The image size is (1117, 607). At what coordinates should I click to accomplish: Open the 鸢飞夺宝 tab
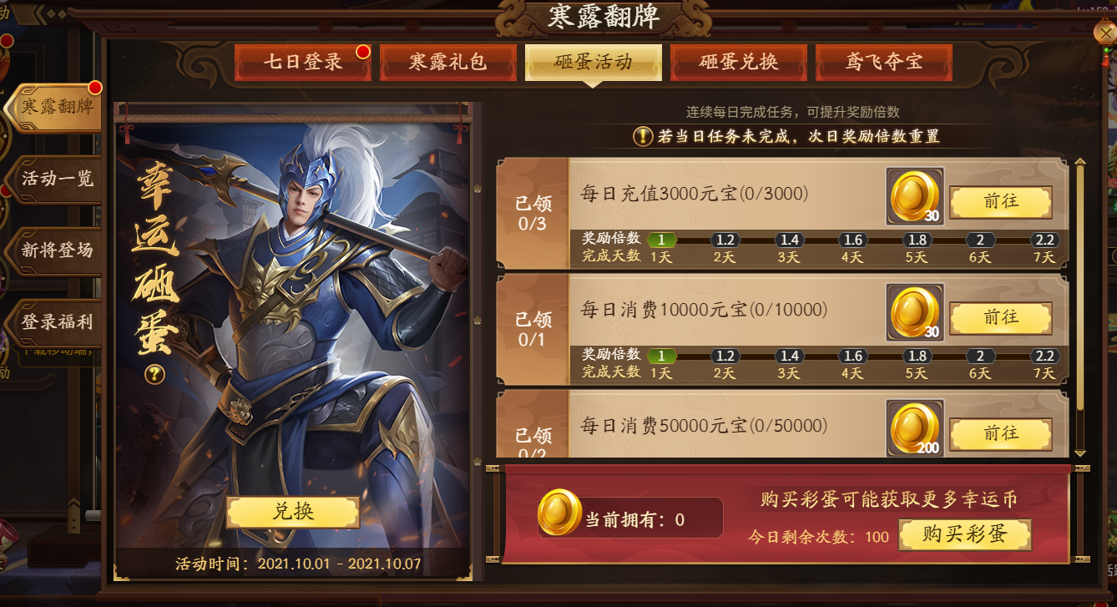(x=884, y=63)
